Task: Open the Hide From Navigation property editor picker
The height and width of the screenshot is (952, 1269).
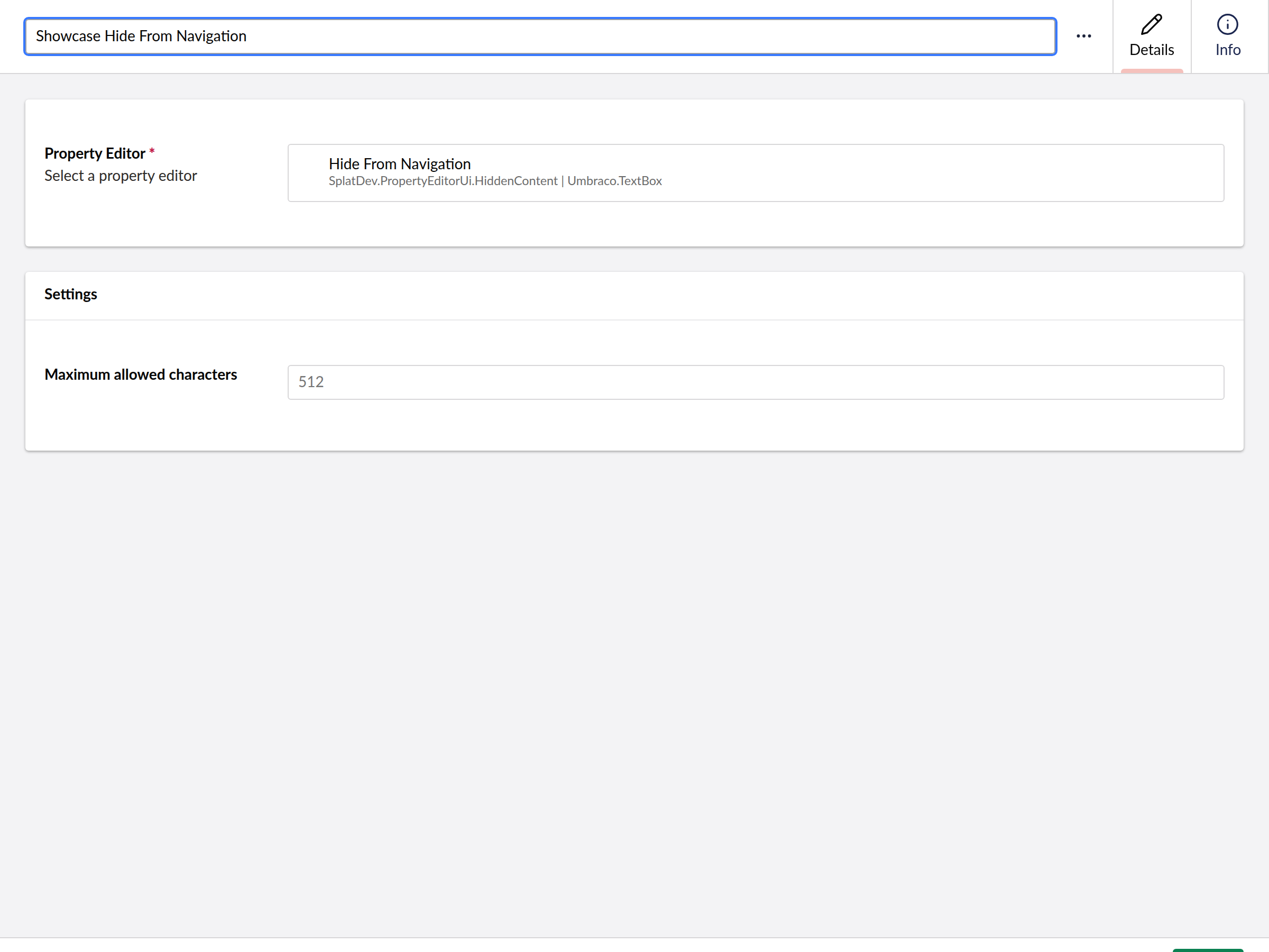Action: tap(756, 173)
